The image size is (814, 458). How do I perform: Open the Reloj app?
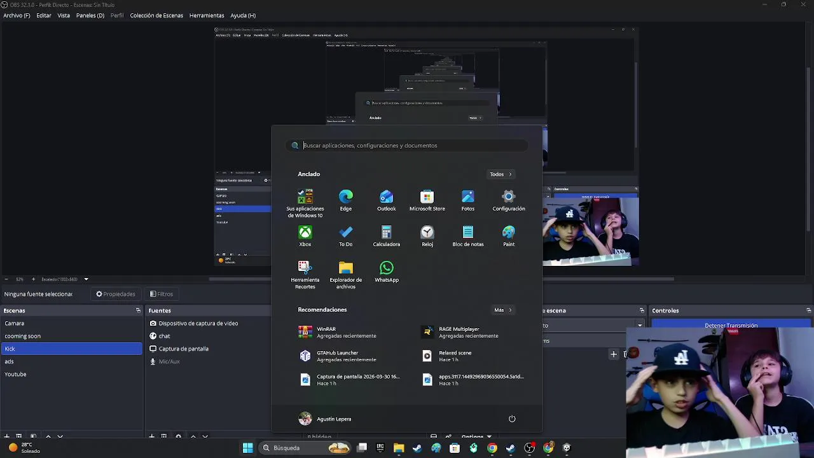point(427,236)
